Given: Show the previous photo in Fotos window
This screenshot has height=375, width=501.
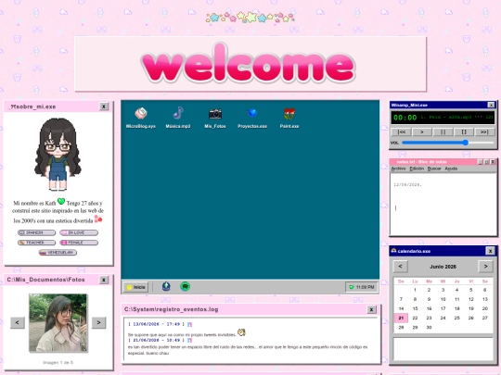Looking at the screenshot, I should [x=18, y=323].
